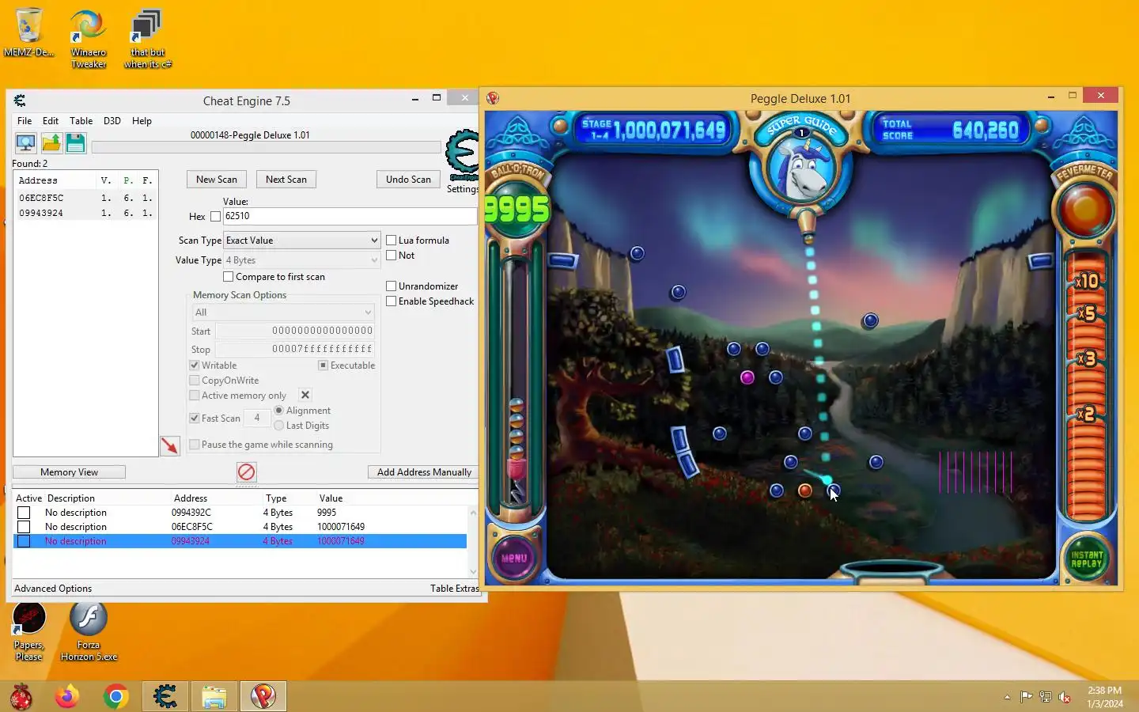This screenshot has height=712, width=1139.
Task: Open the process list computer icon
Action: [x=25, y=143]
